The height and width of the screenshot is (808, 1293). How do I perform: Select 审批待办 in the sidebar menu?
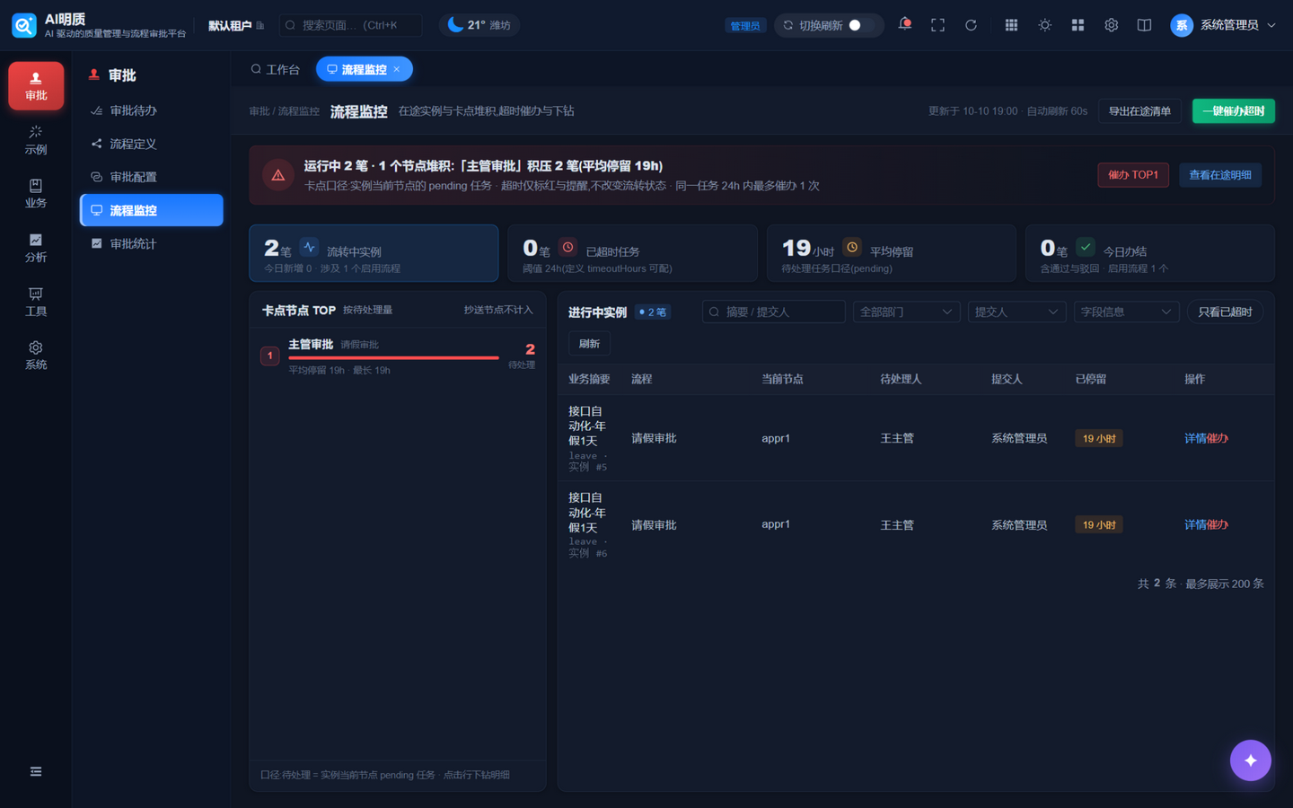[x=151, y=110]
